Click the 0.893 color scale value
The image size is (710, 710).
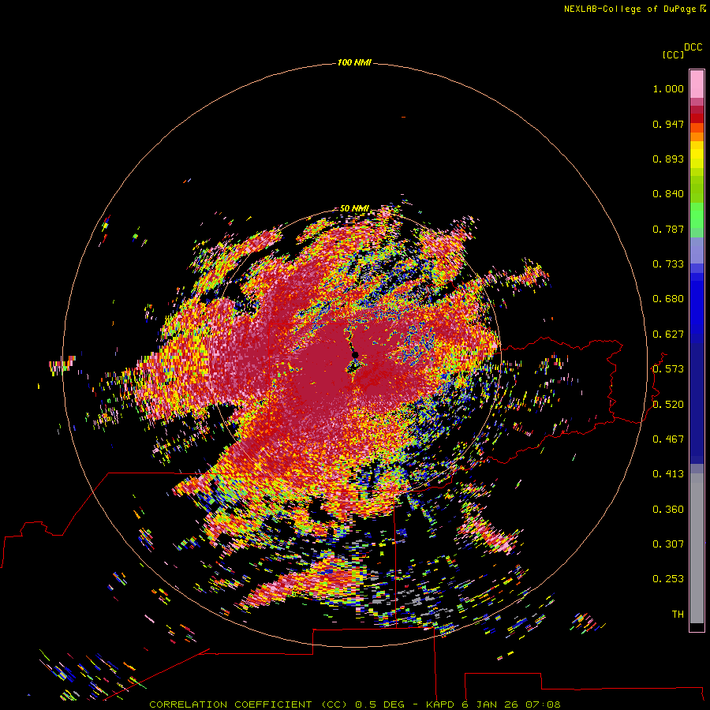668,159
